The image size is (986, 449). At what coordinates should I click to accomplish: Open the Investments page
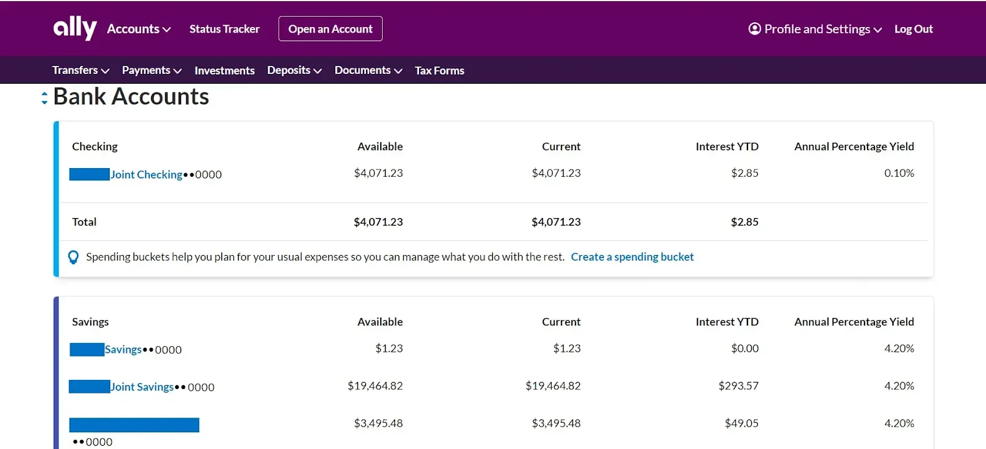point(224,70)
